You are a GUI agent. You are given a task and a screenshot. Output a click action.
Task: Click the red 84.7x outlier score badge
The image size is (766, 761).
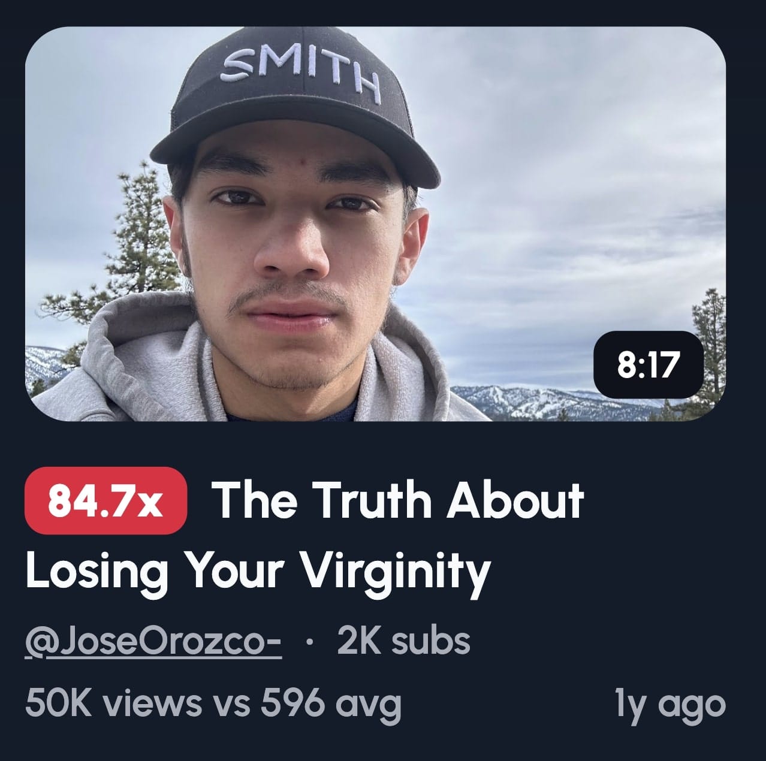pos(105,500)
